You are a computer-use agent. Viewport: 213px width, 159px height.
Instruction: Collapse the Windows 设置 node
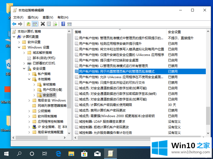[x=19, y=47]
